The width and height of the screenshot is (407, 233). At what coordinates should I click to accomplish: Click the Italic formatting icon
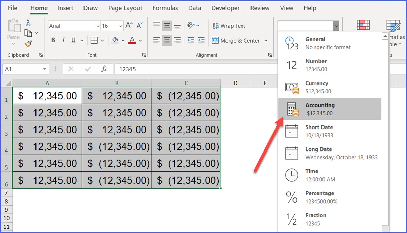[63, 40]
